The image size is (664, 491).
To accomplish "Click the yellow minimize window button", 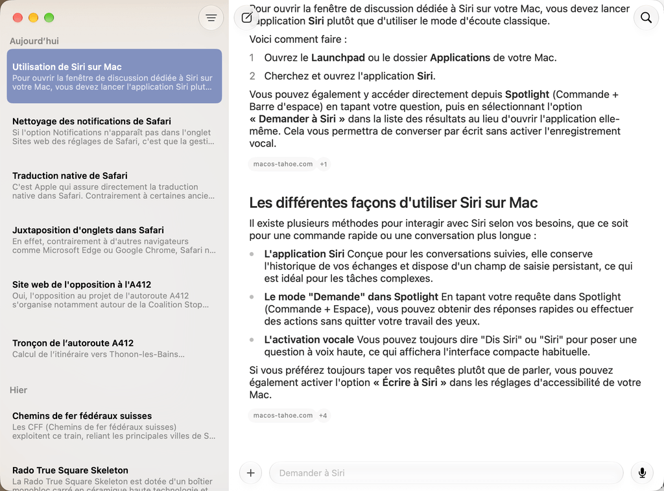I will 34,17.
